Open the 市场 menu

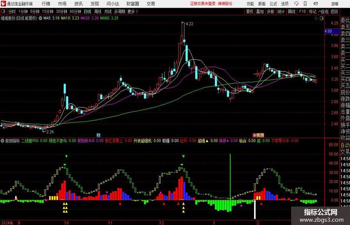[x=62, y=4]
